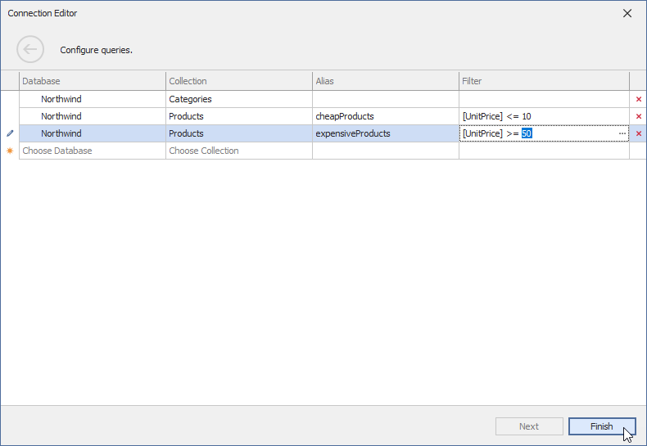The height and width of the screenshot is (446, 647).
Task: Delete the Categories query row
Action: 638,99
